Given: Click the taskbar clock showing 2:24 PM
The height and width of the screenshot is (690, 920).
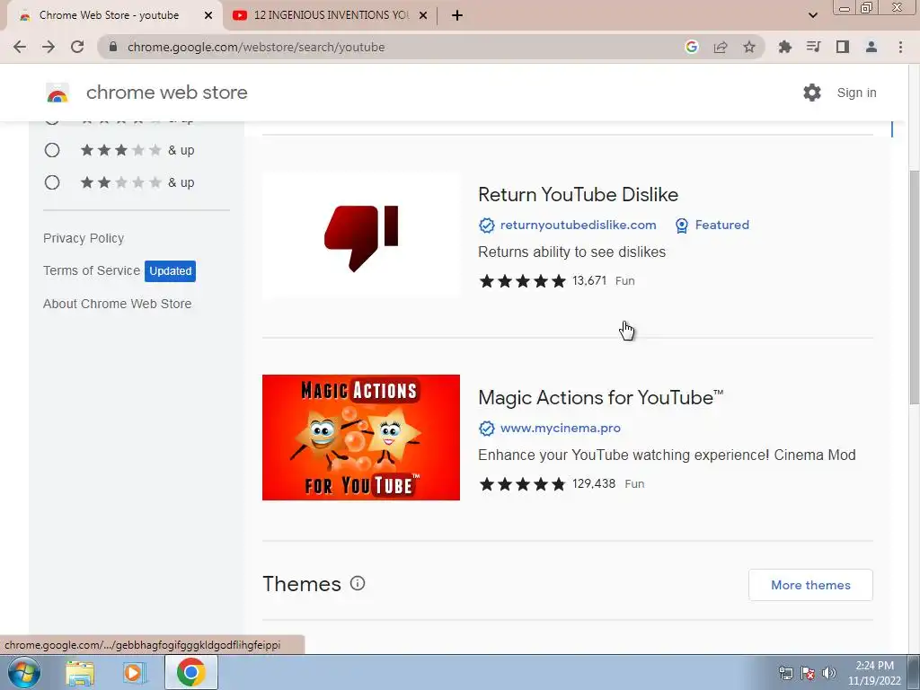Looking at the screenshot, I should pyautogui.click(x=874, y=673).
